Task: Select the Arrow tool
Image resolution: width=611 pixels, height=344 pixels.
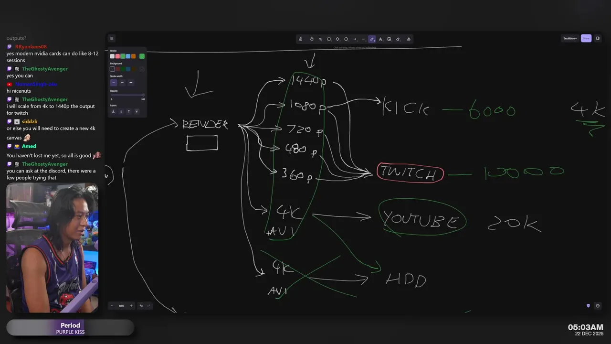Action: [355, 39]
